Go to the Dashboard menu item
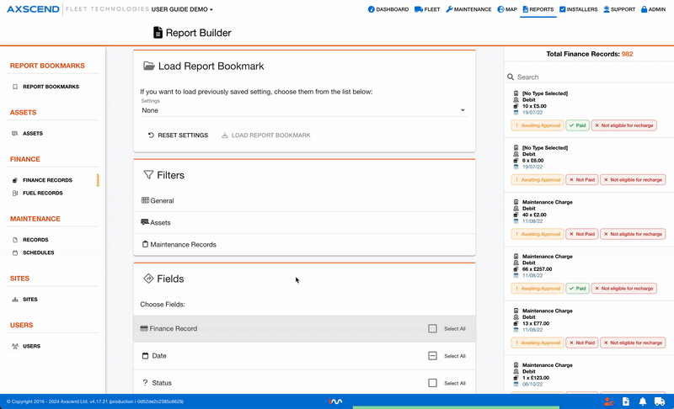 click(x=388, y=9)
